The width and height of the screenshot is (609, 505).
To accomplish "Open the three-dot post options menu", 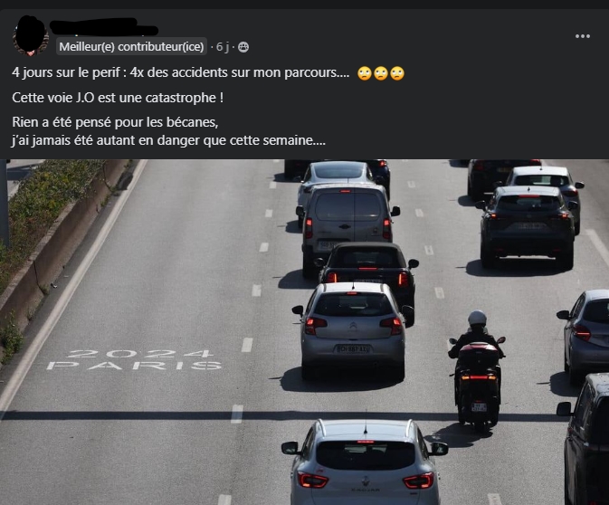I will click(582, 36).
